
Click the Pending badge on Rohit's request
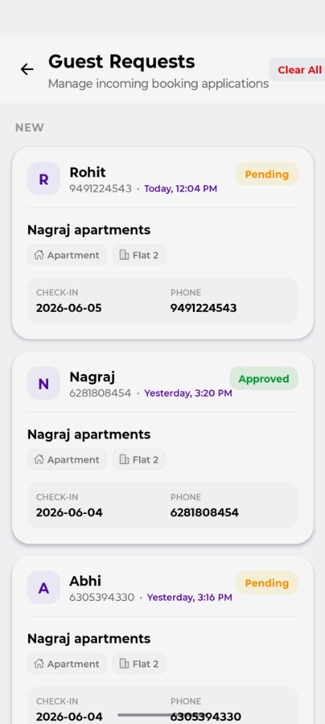point(267,174)
